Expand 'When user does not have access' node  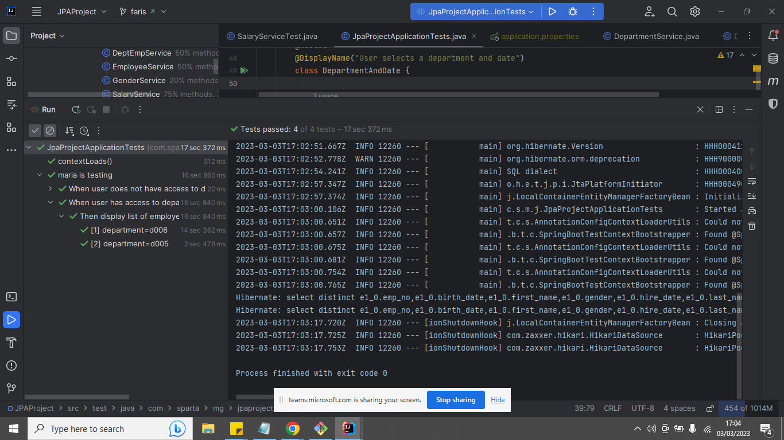click(49, 188)
